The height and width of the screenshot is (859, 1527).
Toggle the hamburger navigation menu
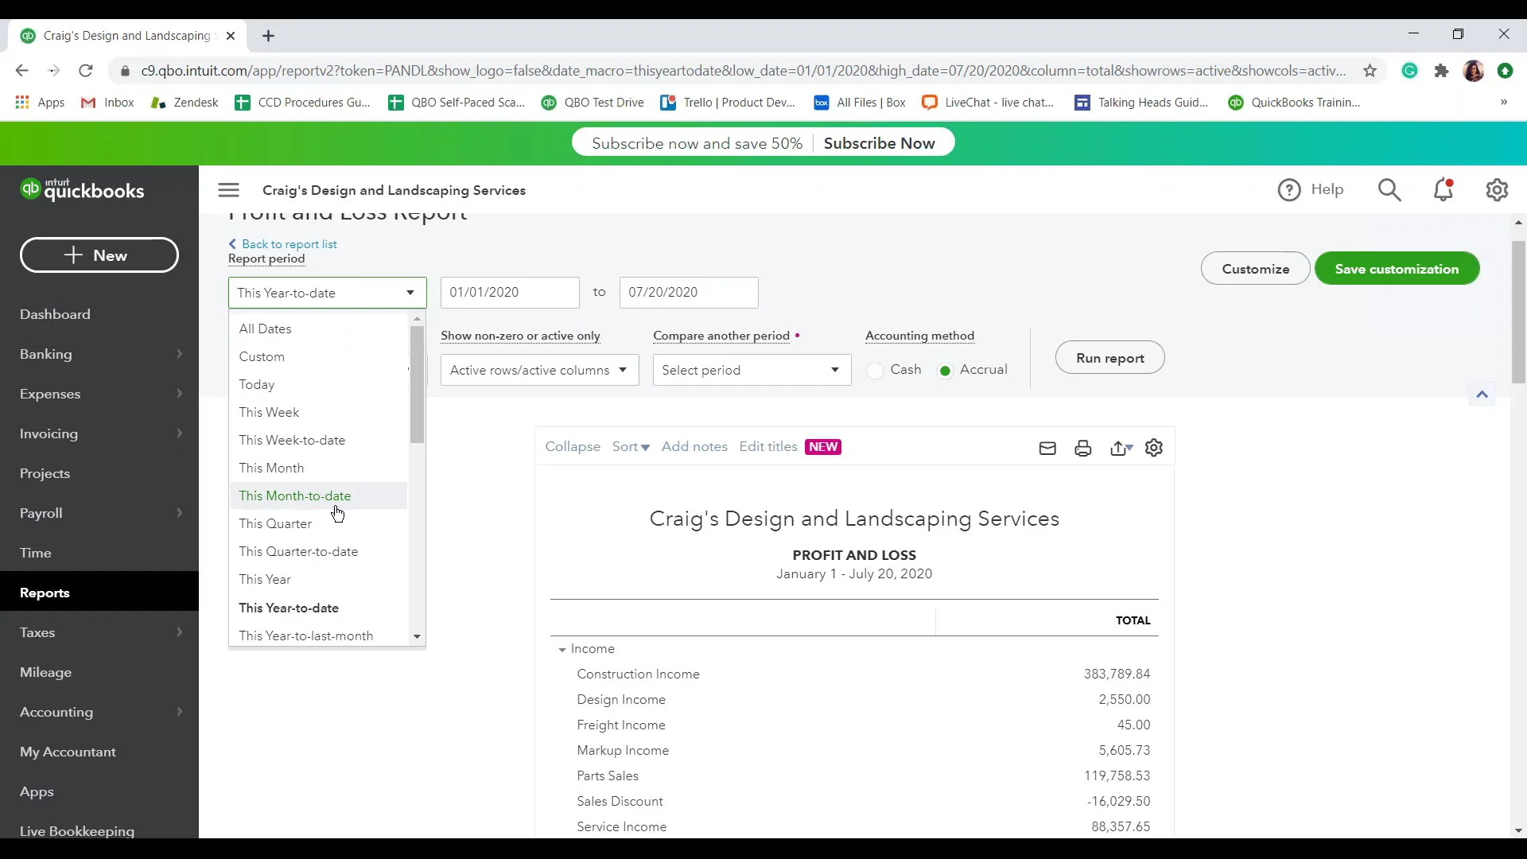coord(228,190)
